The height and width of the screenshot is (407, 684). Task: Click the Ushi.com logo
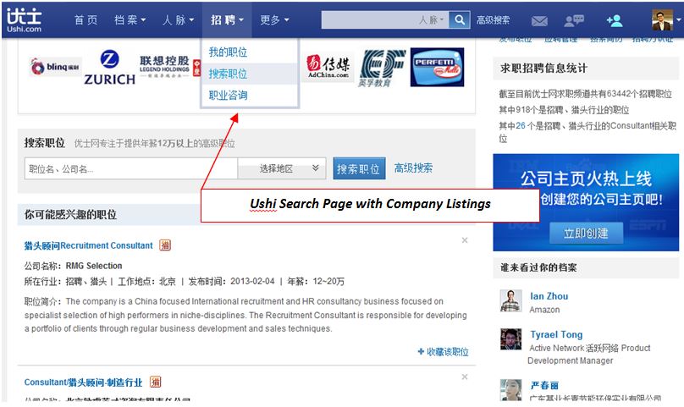click(x=24, y=20)
